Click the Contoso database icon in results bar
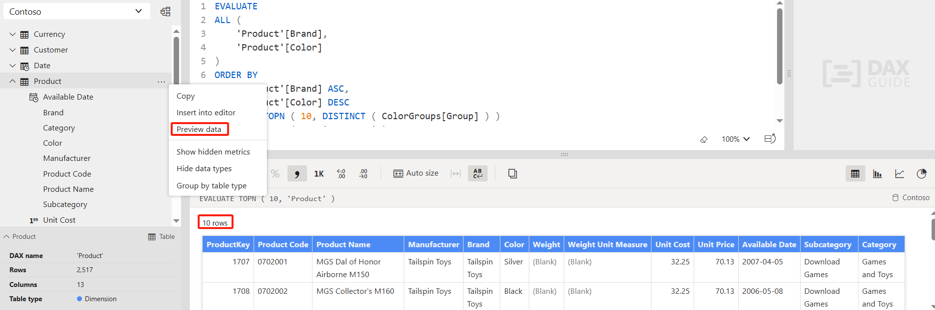This screenshot has height=310, width=935. 895,198
